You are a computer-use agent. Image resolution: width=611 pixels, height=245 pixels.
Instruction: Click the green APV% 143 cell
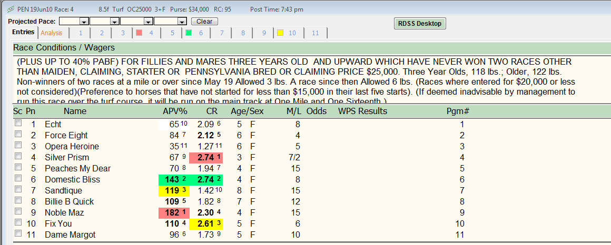[x=173, y=180]
